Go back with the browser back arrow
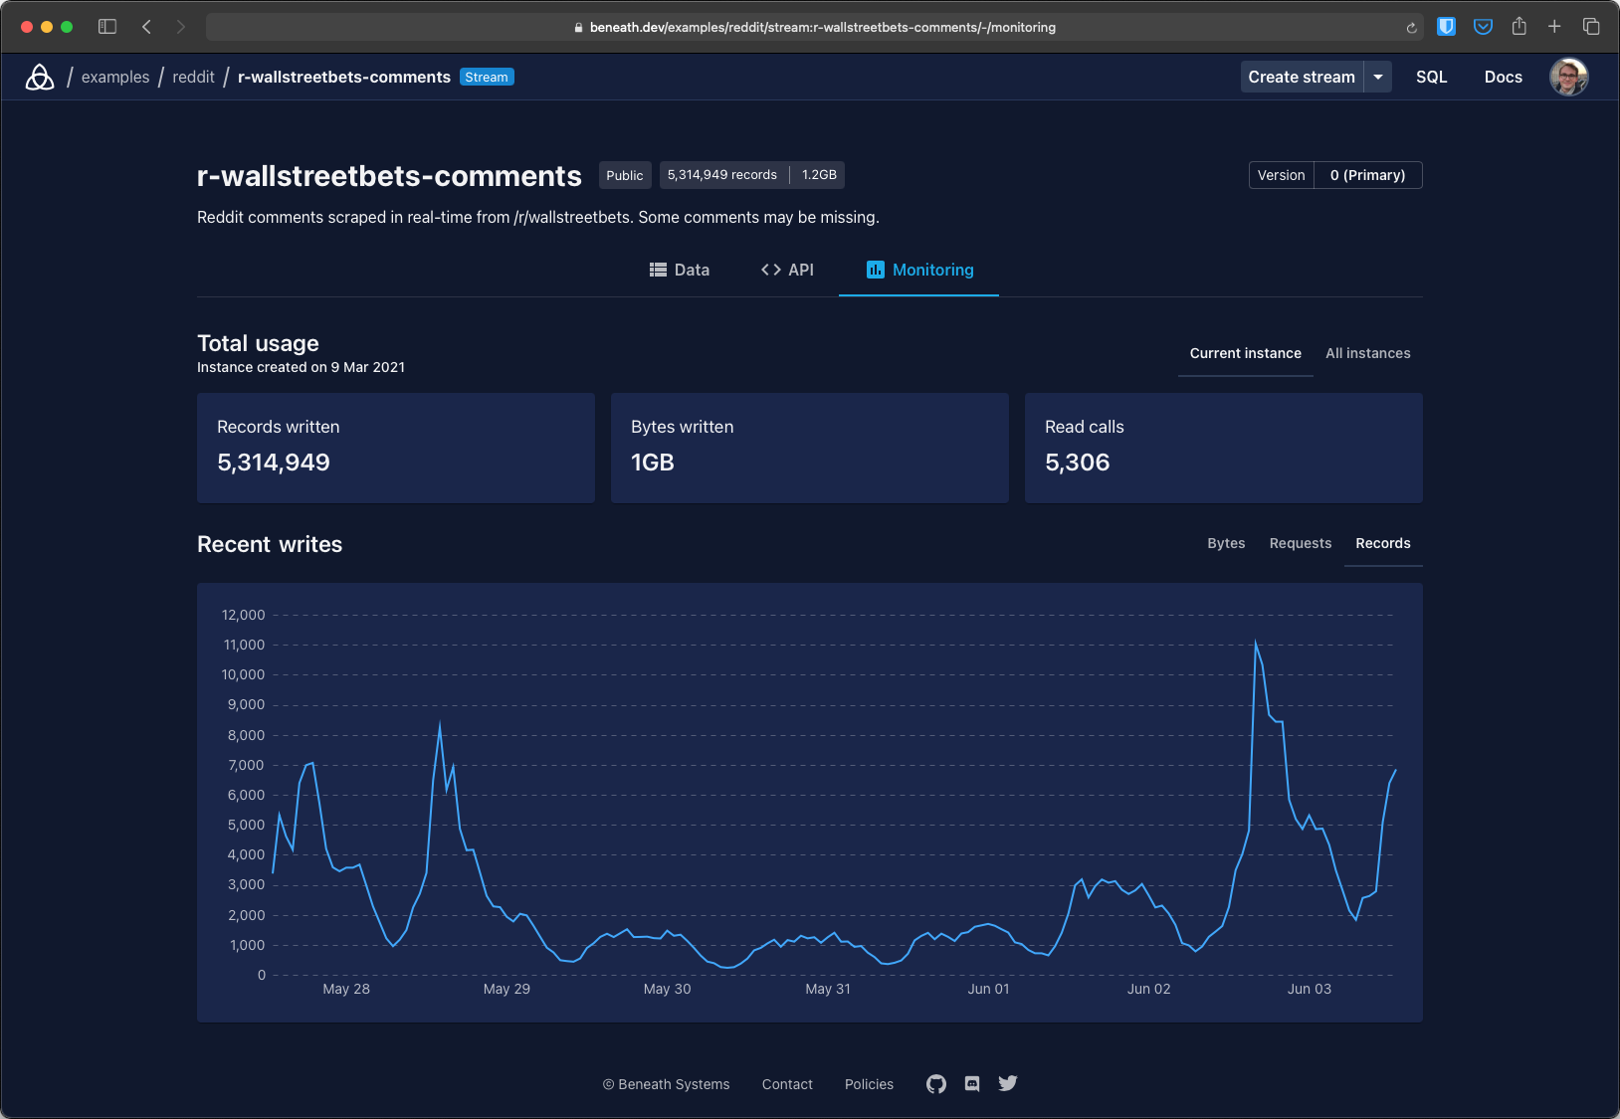The height and width of the screenshot is (1119, 1620). [146, 27]
